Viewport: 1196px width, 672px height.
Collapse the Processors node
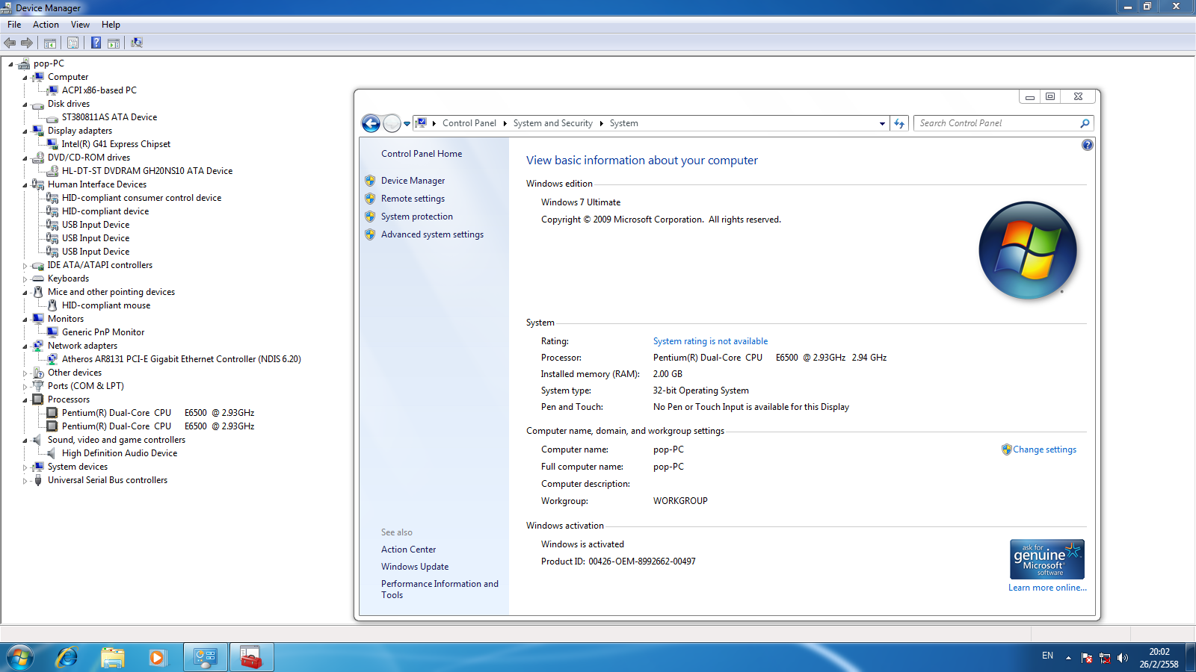[25, 400]
